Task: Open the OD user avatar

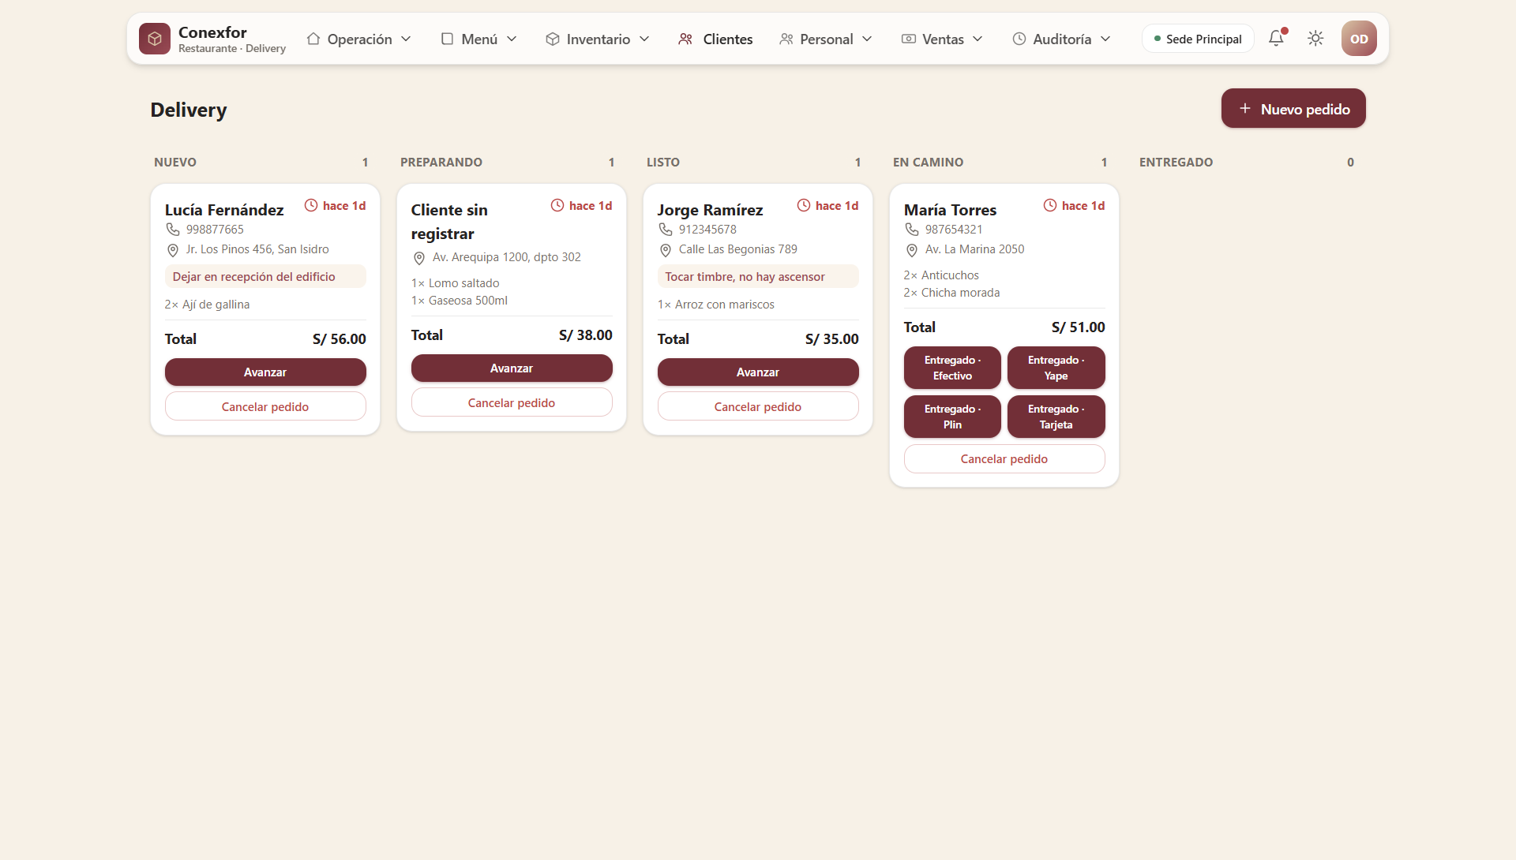Action: [1359, 39]
